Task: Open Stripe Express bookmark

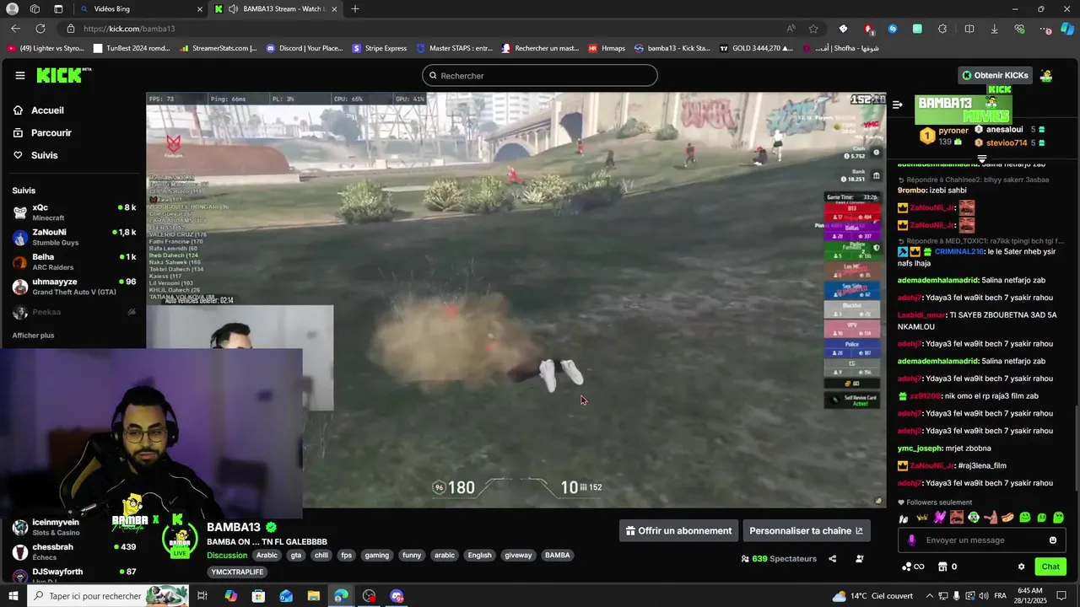Action: pos(380,48)
